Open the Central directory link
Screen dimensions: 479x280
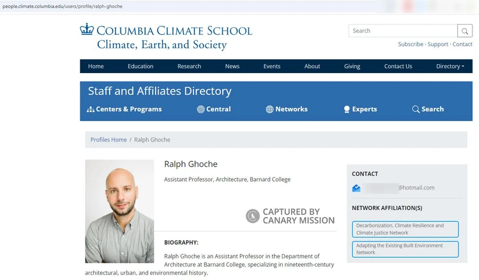point(218,109)
